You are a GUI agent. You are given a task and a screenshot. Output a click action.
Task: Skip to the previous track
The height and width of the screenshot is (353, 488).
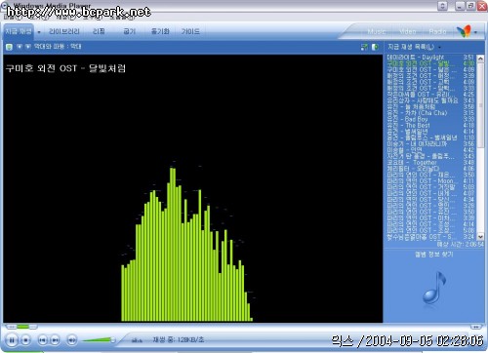pos(42,340)
